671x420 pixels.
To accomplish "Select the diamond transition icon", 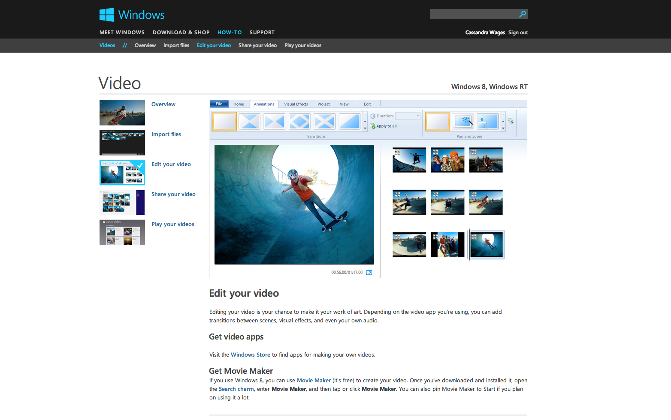I will click(x=299, y=121).
